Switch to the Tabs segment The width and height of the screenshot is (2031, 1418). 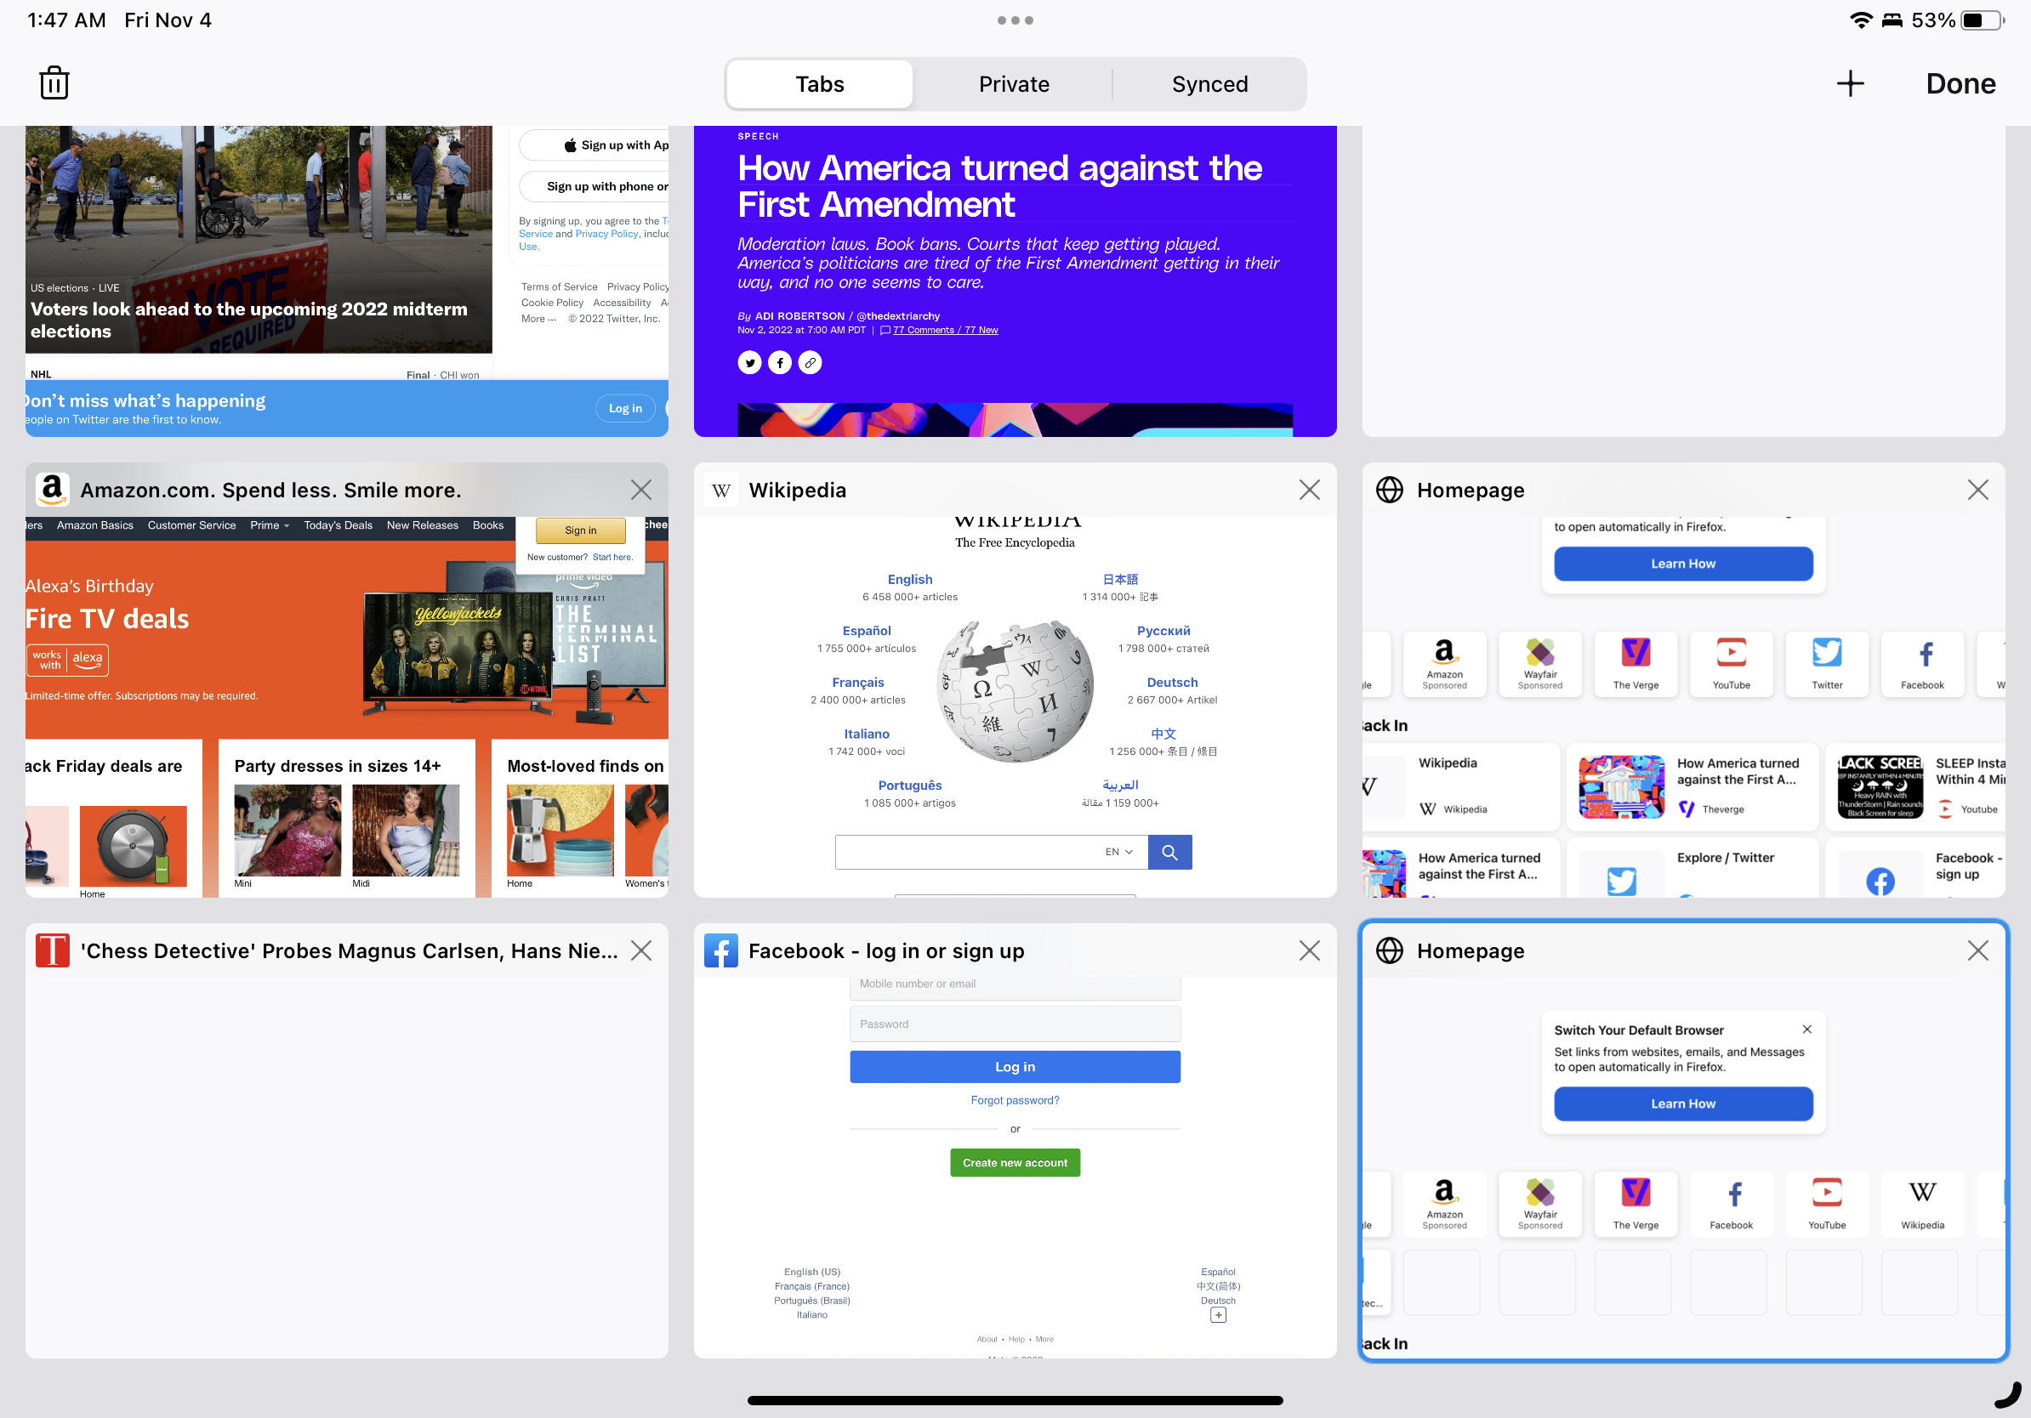coord(819,84)
